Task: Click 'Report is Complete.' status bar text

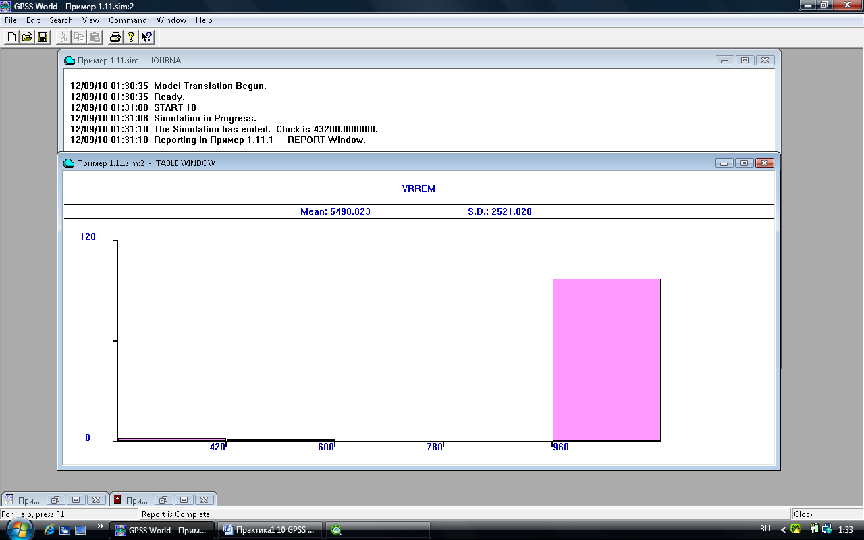Action: pos(177,514)
